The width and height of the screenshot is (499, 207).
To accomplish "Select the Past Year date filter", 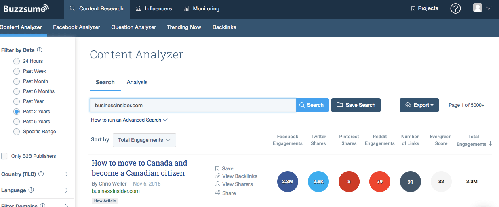I will (x=17, y=101).
